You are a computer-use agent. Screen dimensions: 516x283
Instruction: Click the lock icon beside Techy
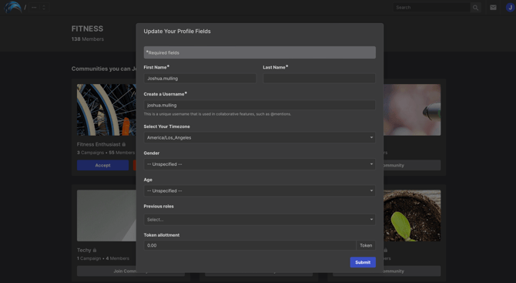point(95,250)
